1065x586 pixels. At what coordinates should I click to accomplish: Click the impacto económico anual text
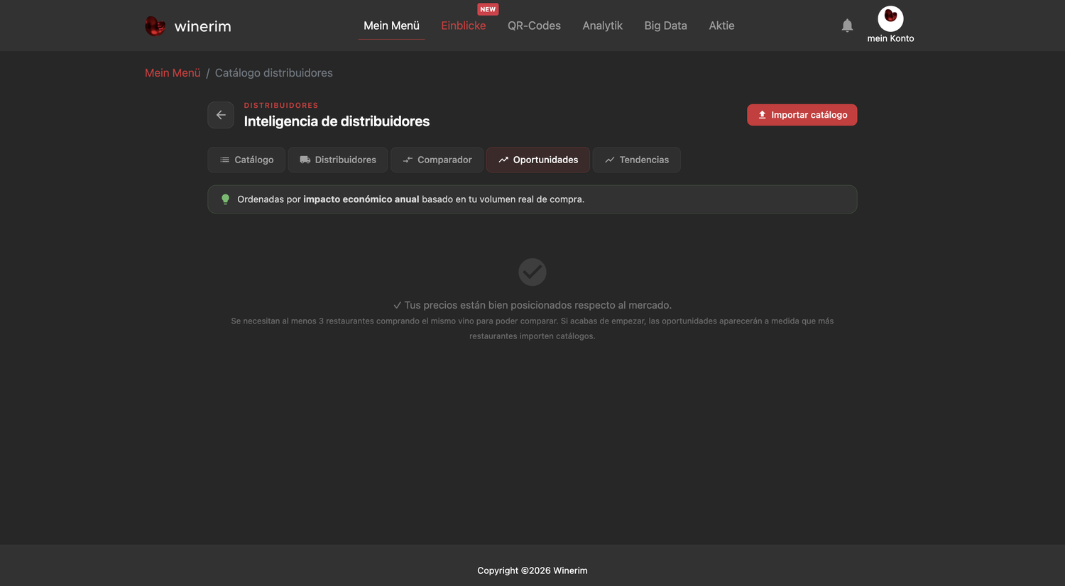coord(361,199)
